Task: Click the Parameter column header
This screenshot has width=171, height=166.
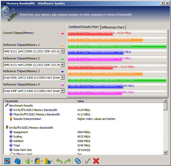Action: (x=40, y=101)
